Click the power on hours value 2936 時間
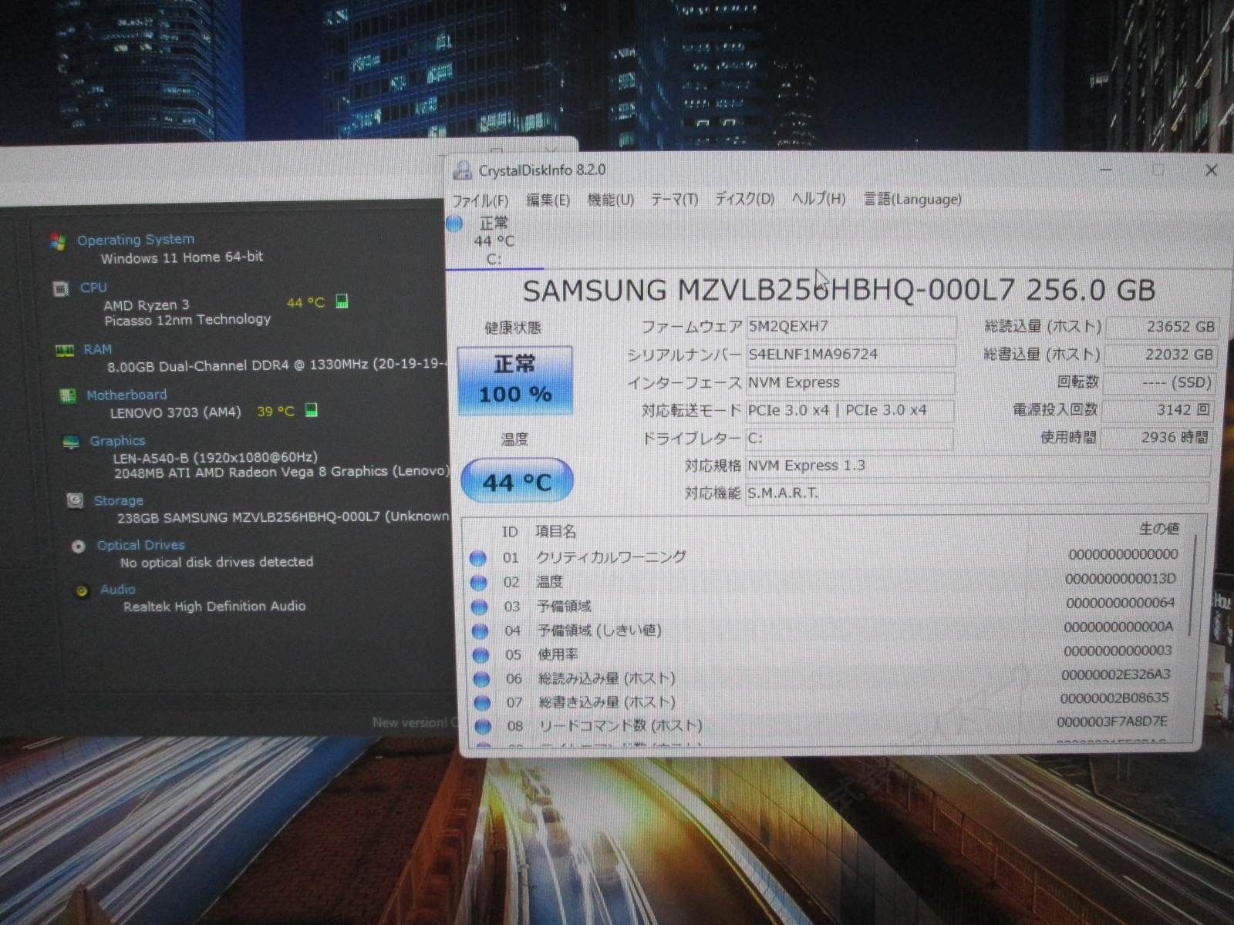 coord(1158,438)
